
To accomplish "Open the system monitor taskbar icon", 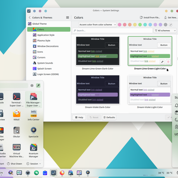I will point(19,173).
